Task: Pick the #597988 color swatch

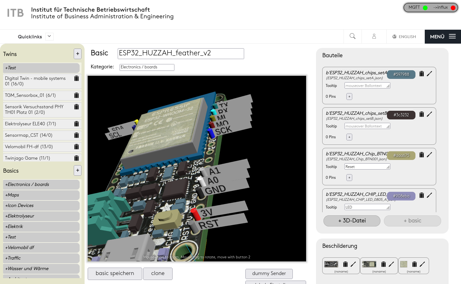Action: pyautogui.click(x=401, y=75)
